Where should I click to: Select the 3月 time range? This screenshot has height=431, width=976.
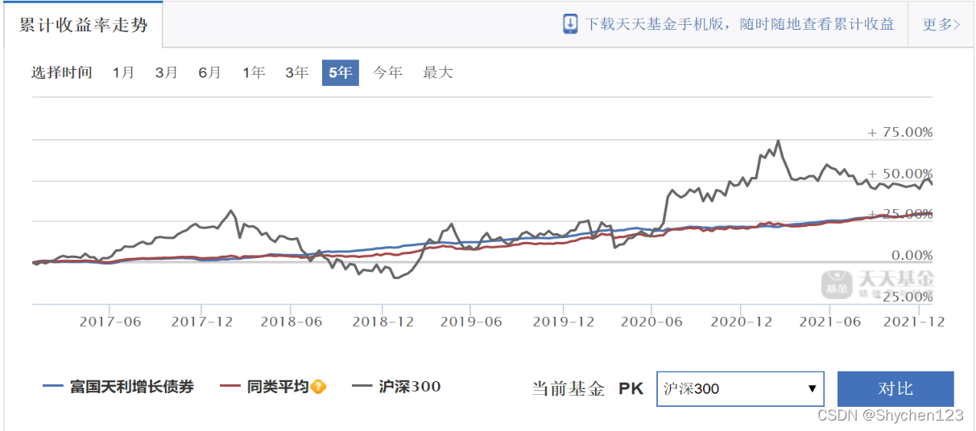(x=167, y=72)
